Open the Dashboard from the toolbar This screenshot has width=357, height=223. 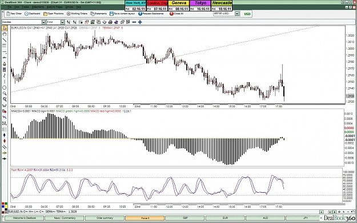[33, 14]
